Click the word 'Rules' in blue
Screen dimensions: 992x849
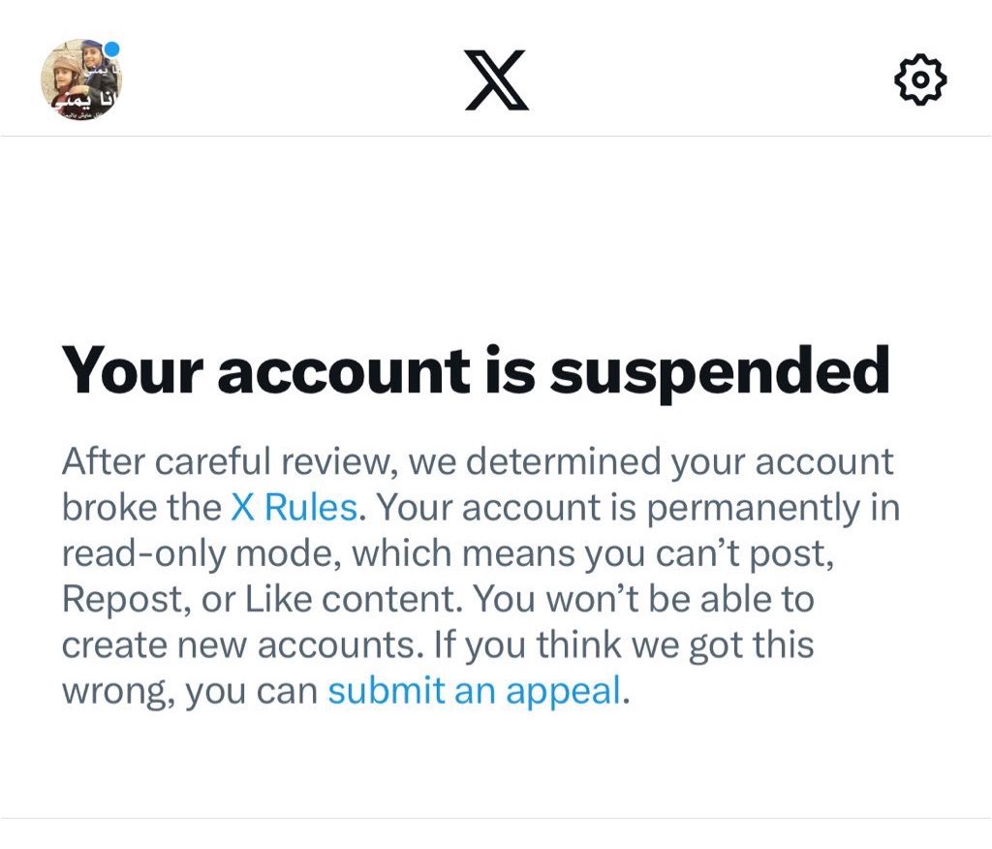[311, 507]
